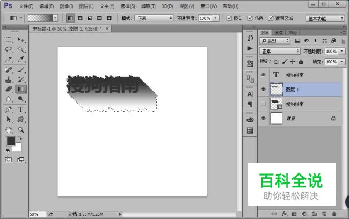Uncheck the 反向 (Reverse) checkbox
This screenshot has height=219, width=349.
coord(229,18)
